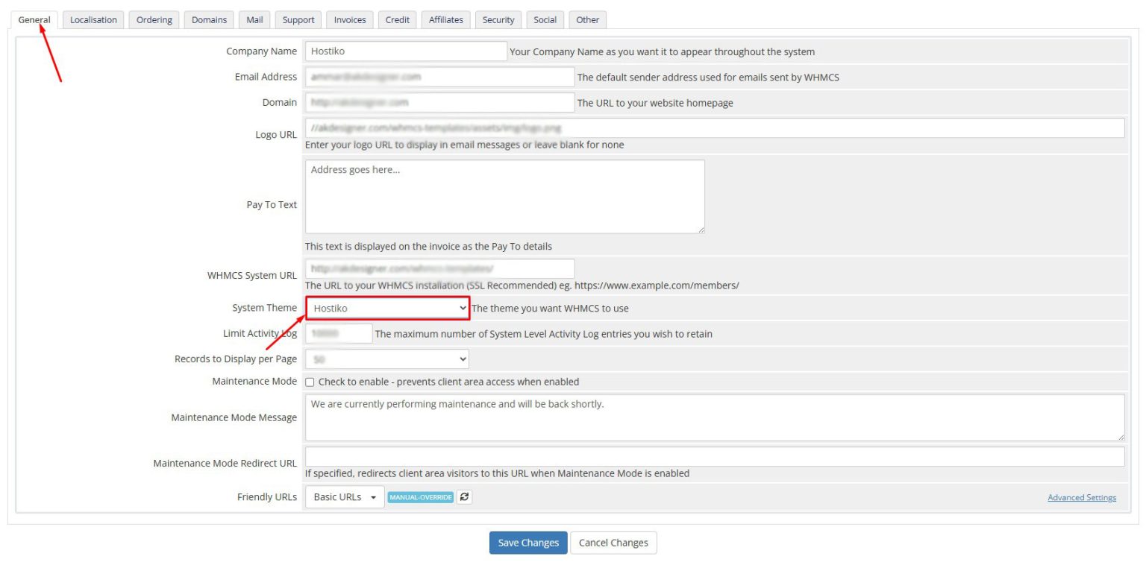1146x565 pixels.
Task: Enable the Maintenance Mode checkbox
Action: (311, 382)
